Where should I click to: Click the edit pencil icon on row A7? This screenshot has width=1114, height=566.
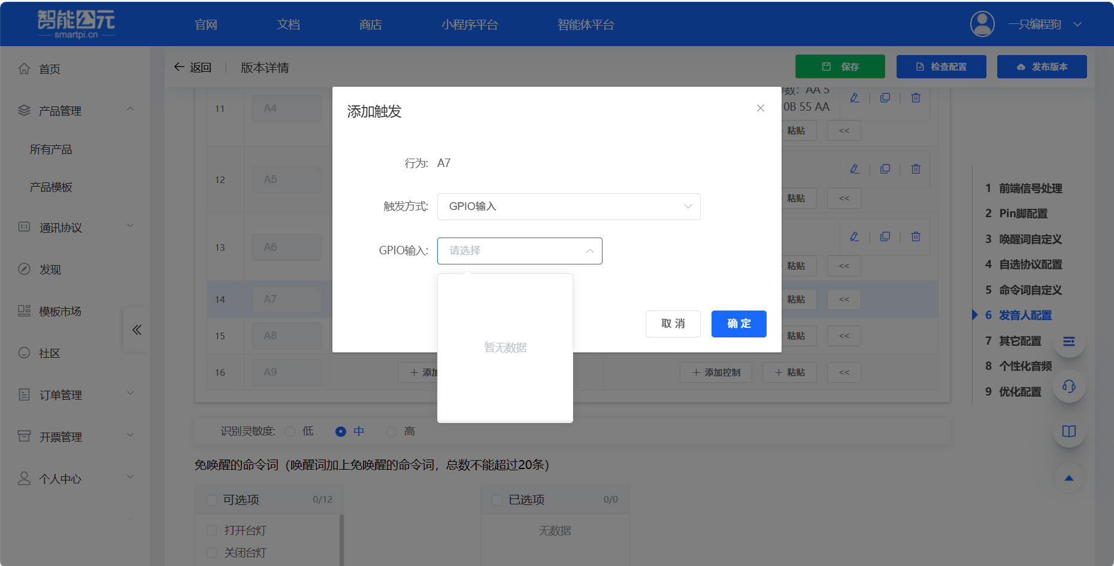point(854,236)
